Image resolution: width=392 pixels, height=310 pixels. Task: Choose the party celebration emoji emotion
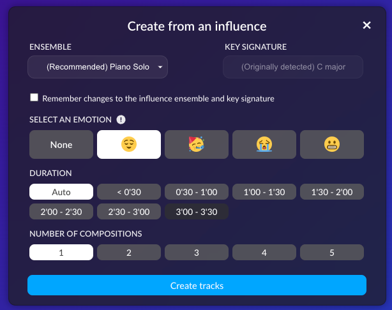(197, 144)
